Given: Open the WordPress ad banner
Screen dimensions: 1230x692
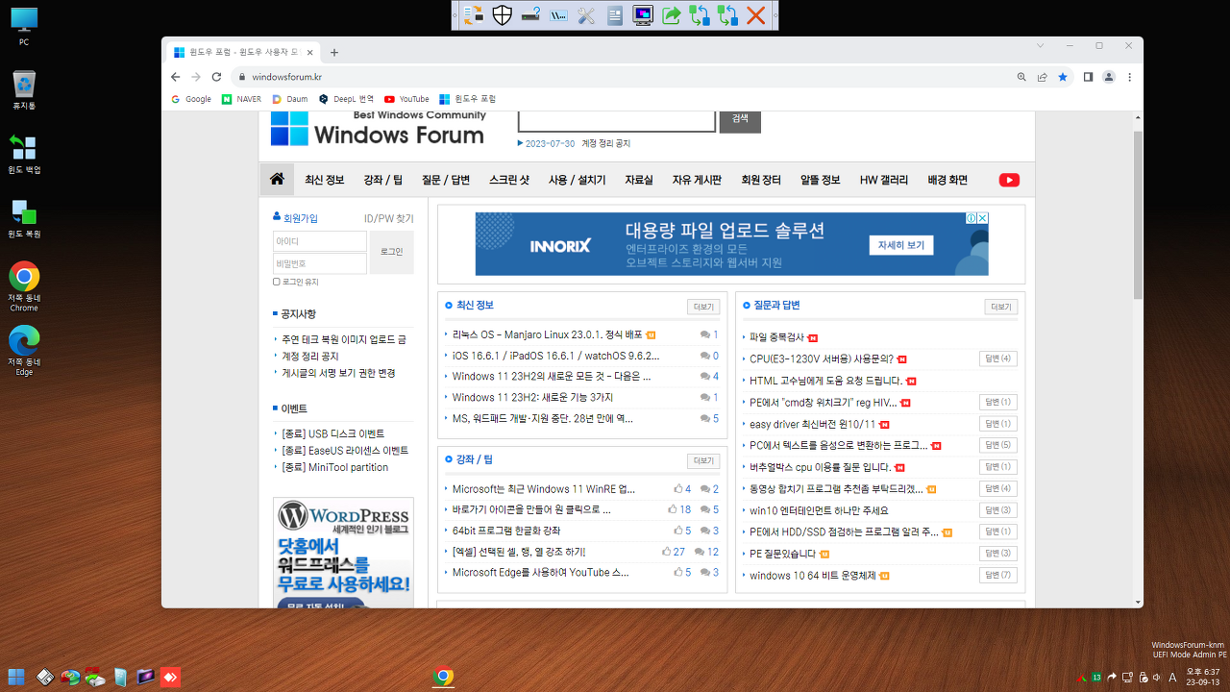Looking at the screenshot, I should [x=343, y=552].
